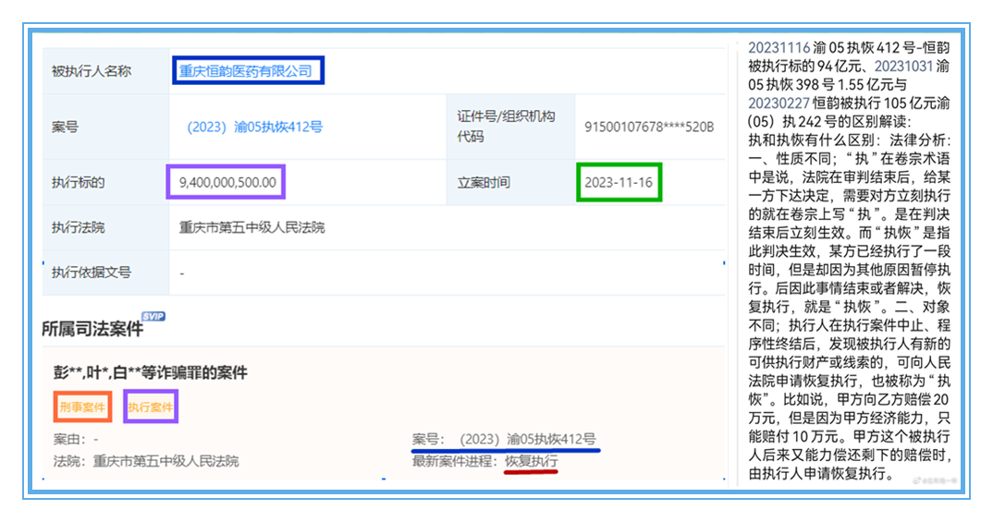
Task: Click the ID code 91500107678****520B
Action: pyautogui.click(x=649, y=127)
